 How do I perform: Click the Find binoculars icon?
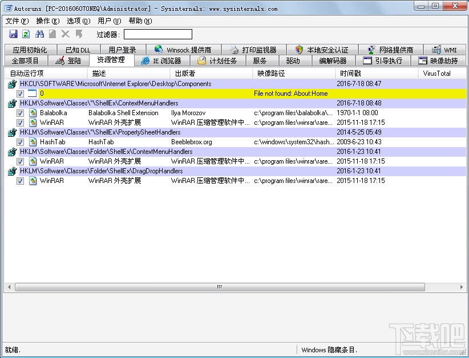click(x=39, y=34)
